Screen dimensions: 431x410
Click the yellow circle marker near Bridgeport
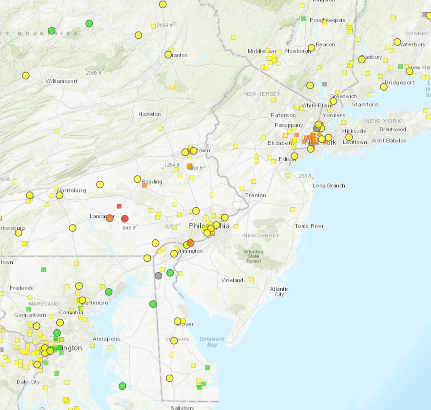point(383,87)
